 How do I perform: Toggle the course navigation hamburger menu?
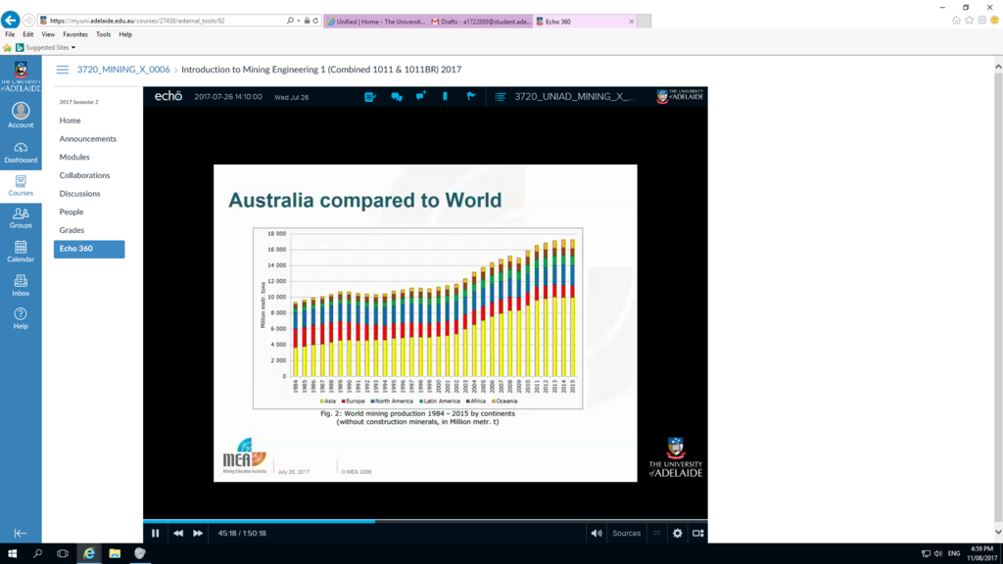[x=62, y=70]
